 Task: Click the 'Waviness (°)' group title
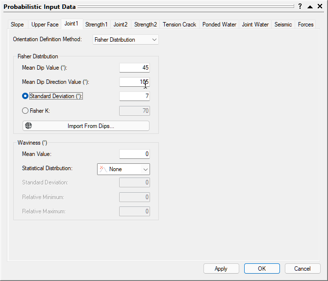pyautogui.click(x=32, y=143)
